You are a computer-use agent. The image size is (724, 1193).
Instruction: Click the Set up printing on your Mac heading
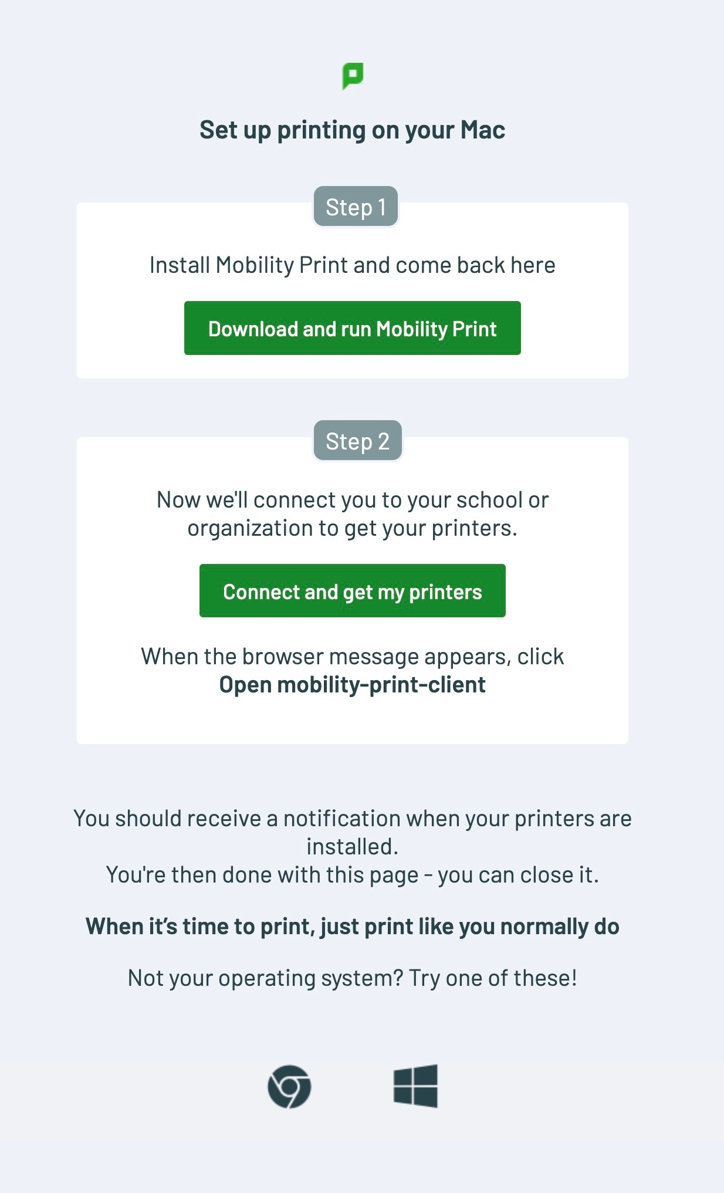(x=353, y=130)
